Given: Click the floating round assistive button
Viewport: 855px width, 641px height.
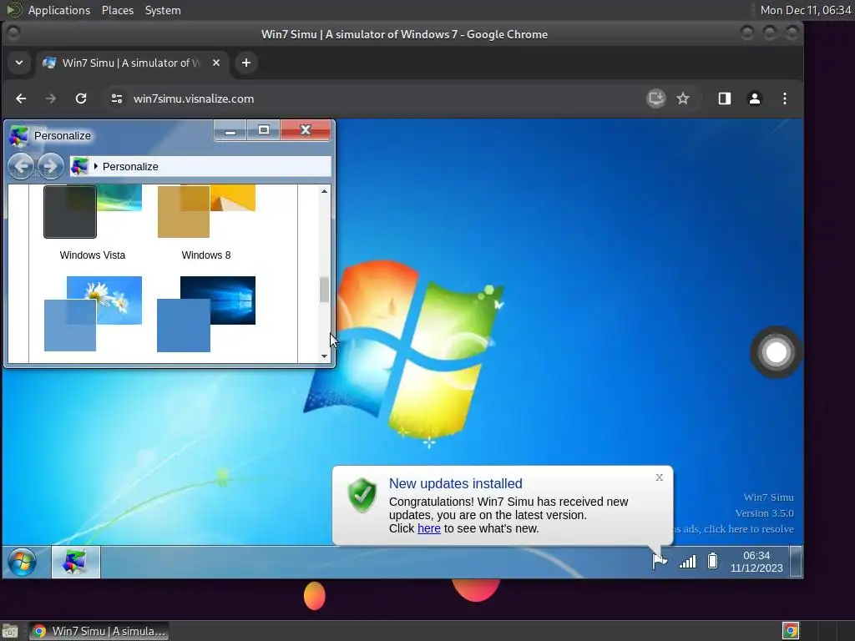Looking at the screenshot, I should (776, 353).
